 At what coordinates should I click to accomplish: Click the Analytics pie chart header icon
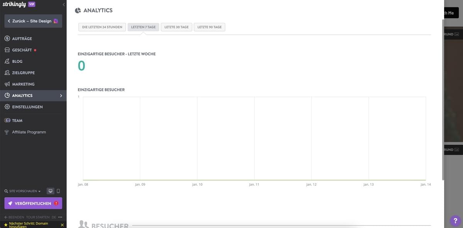77,10
